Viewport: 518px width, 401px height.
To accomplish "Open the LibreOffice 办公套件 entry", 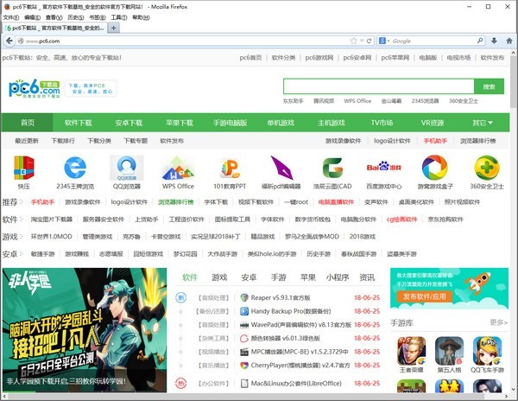I will click(296, 384).
